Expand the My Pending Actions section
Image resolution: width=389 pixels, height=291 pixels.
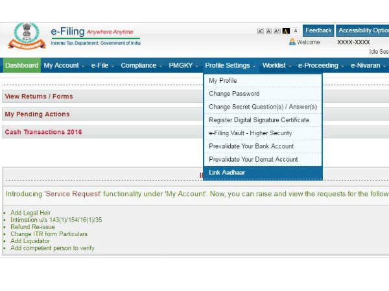37,114
